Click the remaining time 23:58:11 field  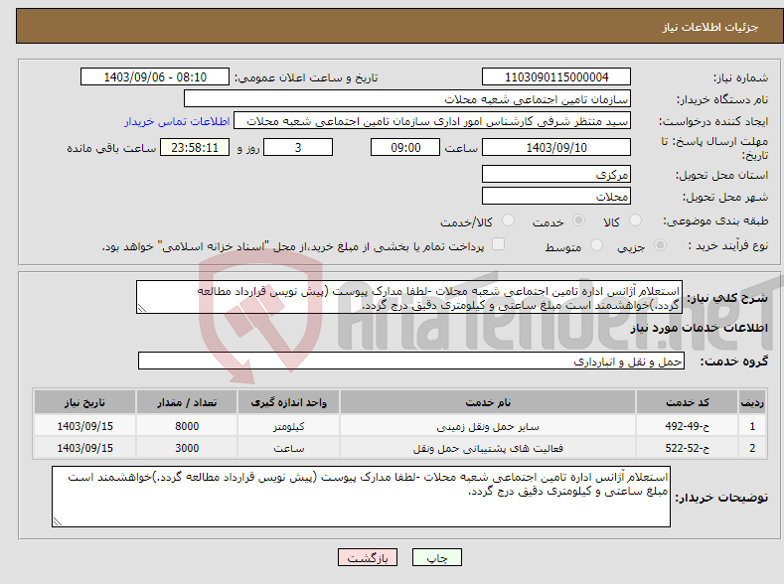[x=195, y=147]
